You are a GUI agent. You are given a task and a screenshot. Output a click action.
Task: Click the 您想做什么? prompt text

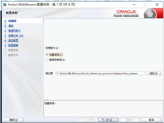tap(52, 48)
